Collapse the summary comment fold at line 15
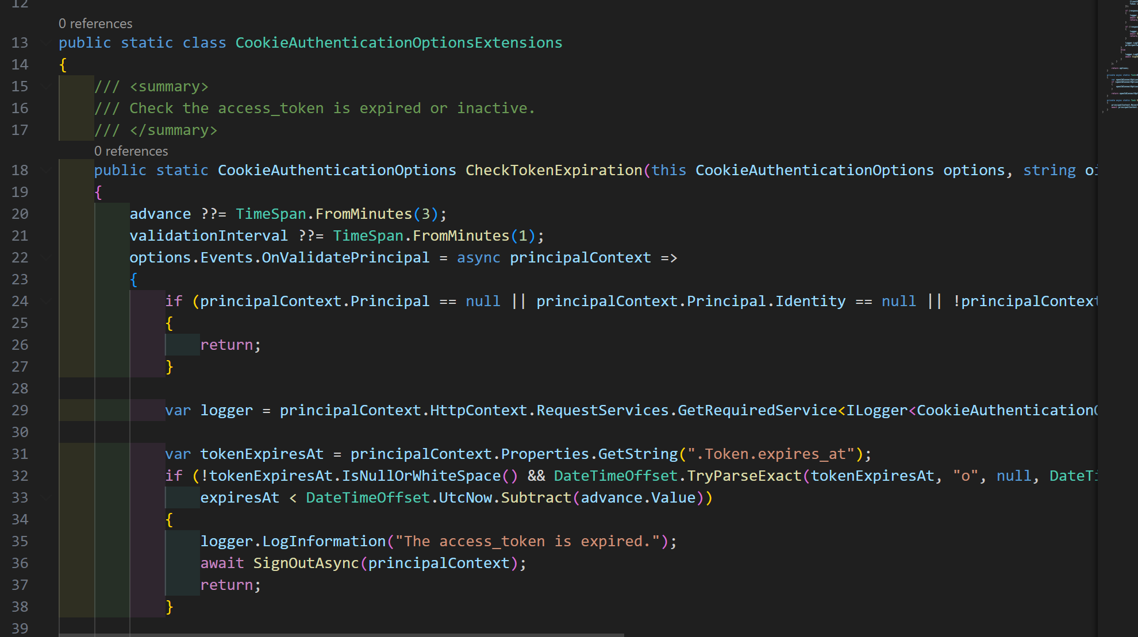This screenshot has width=1138, height=637. (x=46, y=87)
